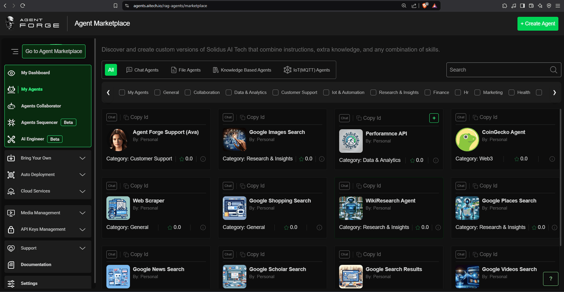Image resolution: width=564 pixels, height=292 pixels.
Task: Click the Auto Deployment icon
Action: click(x=11, y=175)
